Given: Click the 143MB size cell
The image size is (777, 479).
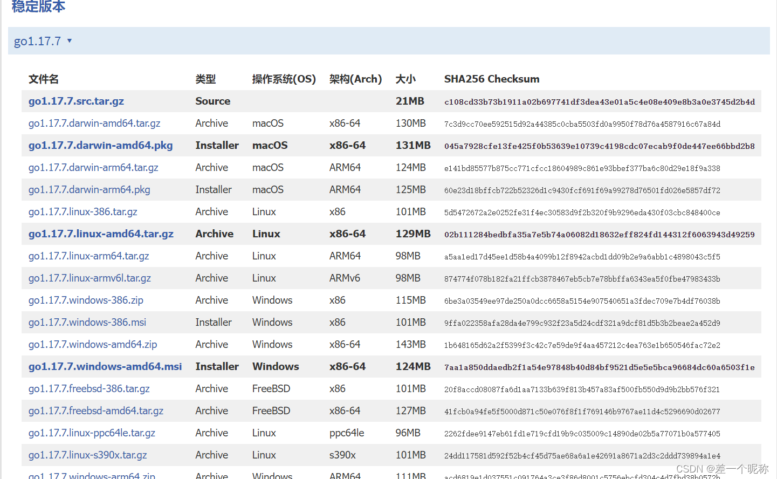Looking at the screenshot, I should point(411,345).
